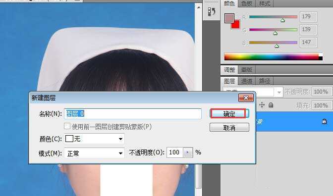Click the history panel icon in dock

(212, 11)
